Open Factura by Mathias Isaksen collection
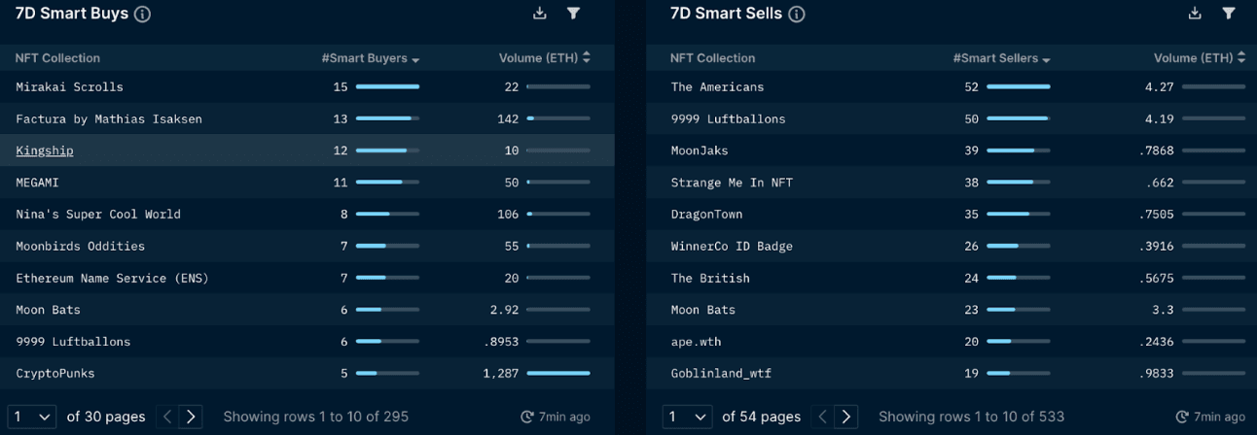The image size is (1257, 435). click(109, 118)
